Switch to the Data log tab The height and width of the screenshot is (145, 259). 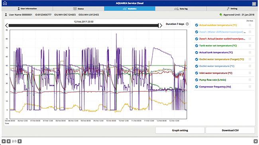point(181,9)
